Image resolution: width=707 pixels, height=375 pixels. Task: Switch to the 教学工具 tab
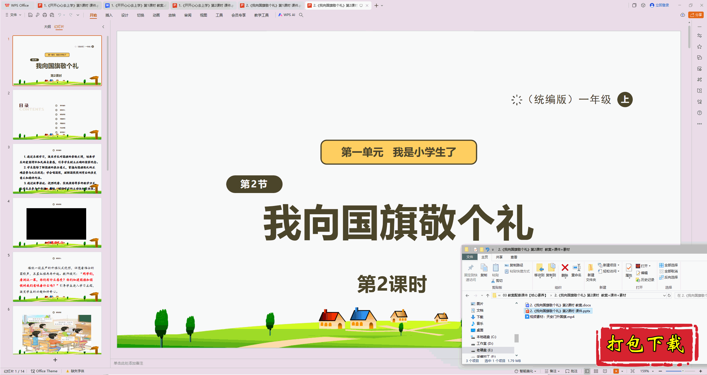tap(261, 15)
